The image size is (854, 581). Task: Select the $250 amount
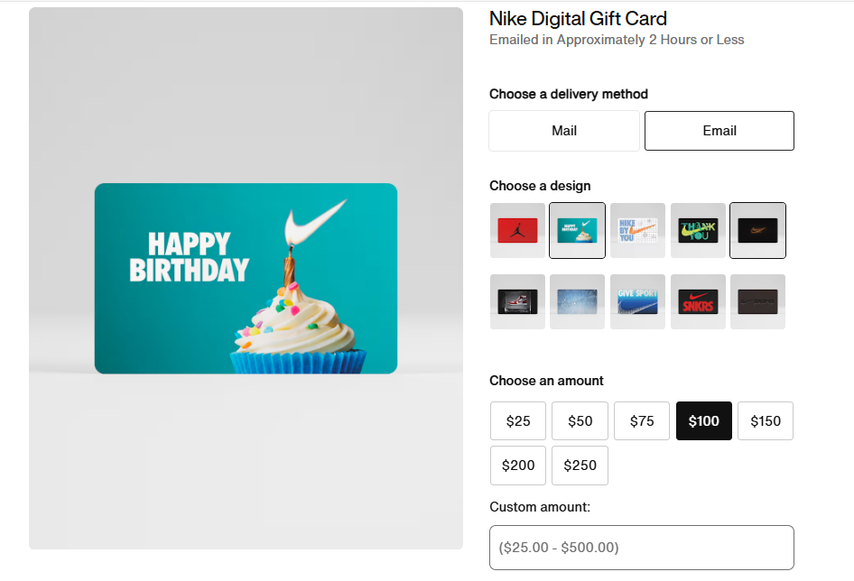click(580, 465)
